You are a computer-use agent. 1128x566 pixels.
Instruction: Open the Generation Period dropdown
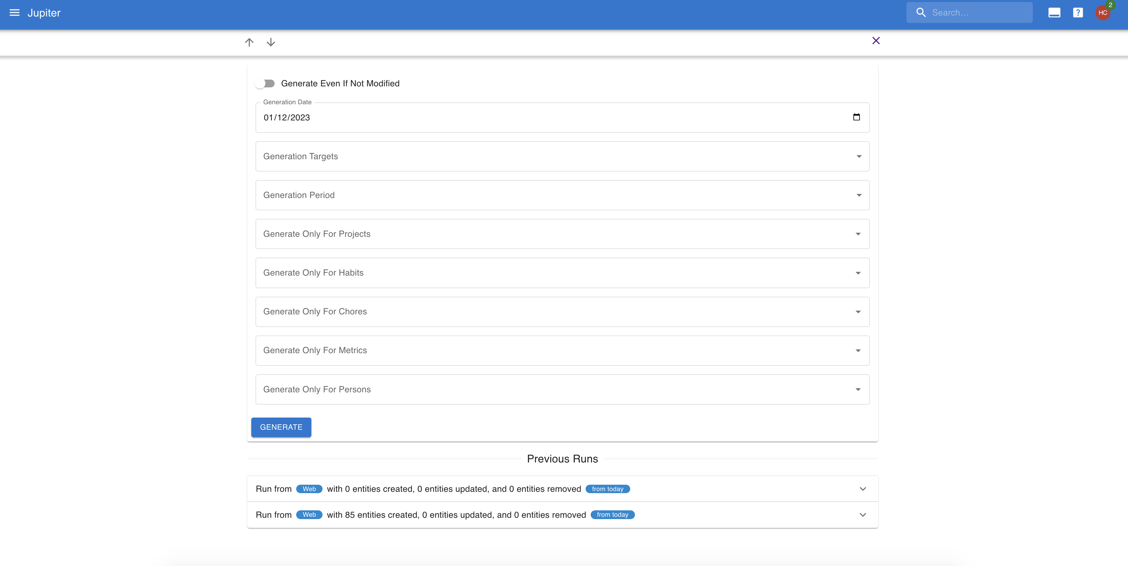tap(562, 195)
